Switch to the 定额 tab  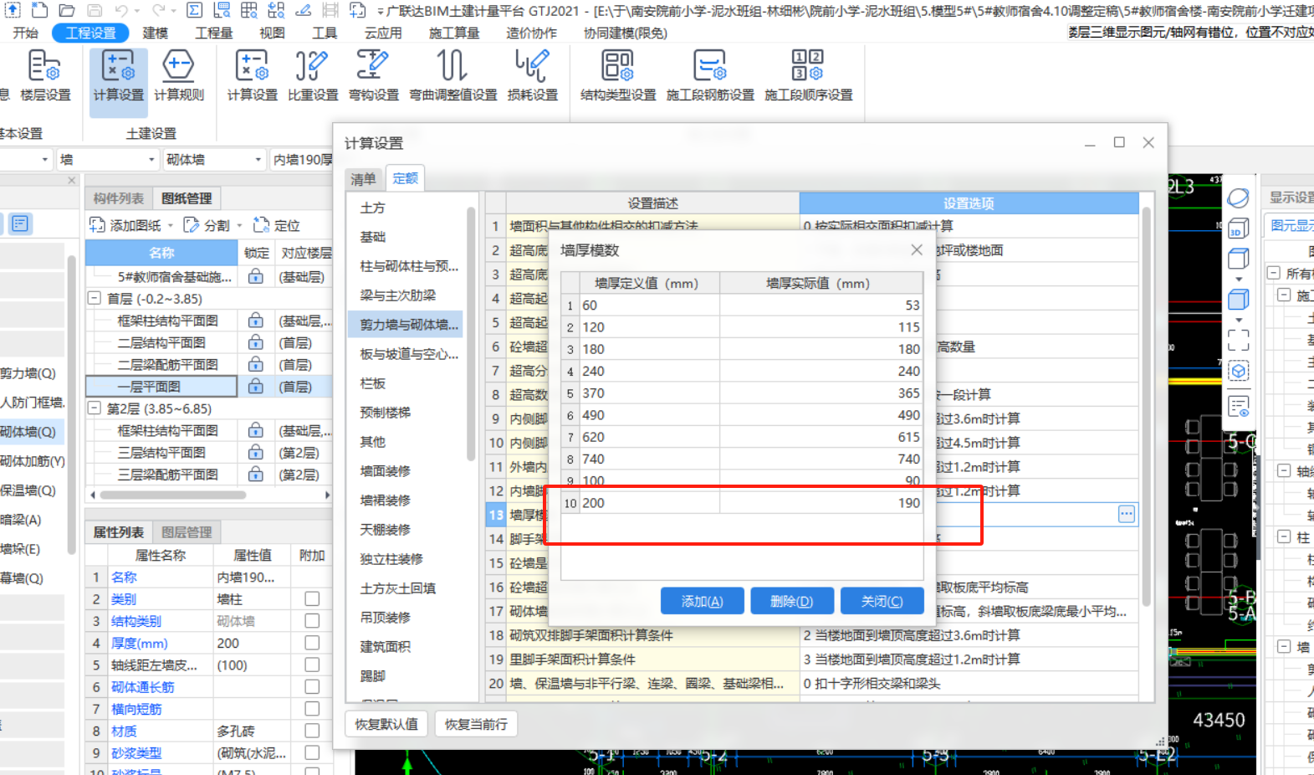click(405, 177)
